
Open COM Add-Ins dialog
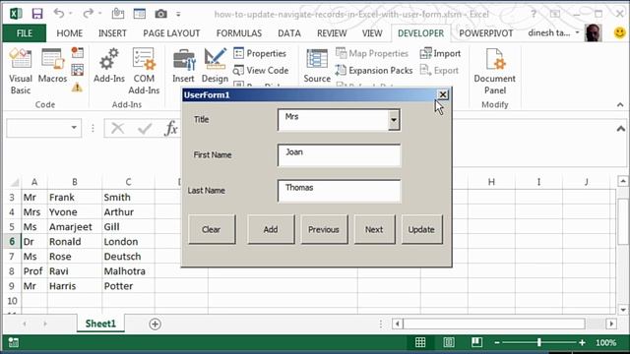pos(144,71)
